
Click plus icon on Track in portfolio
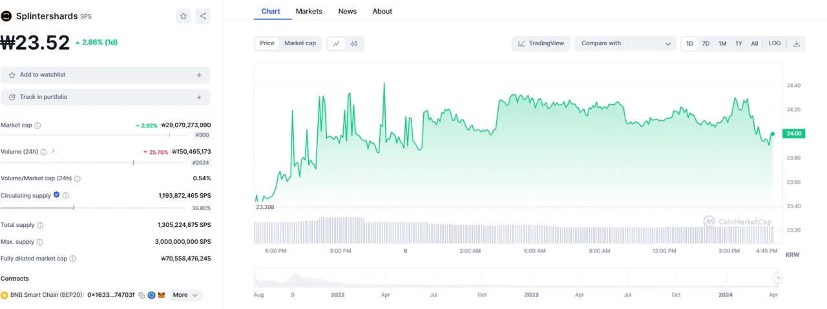point(199,98)
